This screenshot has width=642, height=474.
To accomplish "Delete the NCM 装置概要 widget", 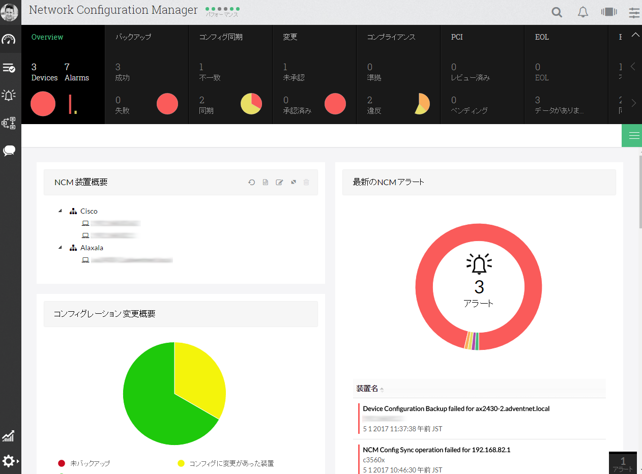I will [306, 182].
